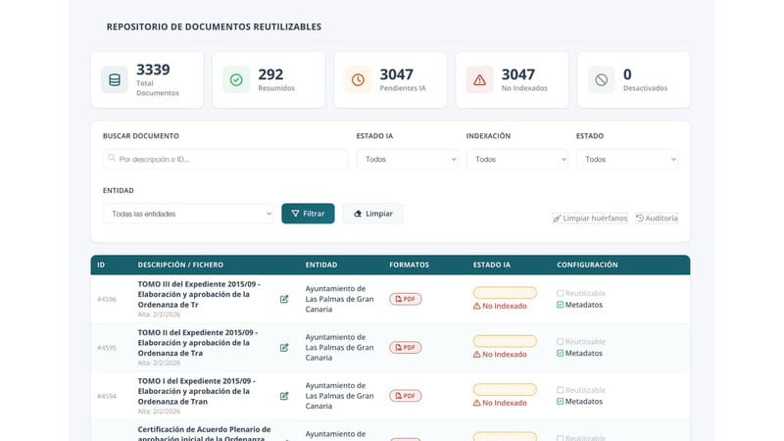Click the Desactivados prohibited circle icon

coord(601,80)
